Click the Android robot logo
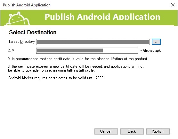Screen dimensions: 178x139 pos(18,19)
